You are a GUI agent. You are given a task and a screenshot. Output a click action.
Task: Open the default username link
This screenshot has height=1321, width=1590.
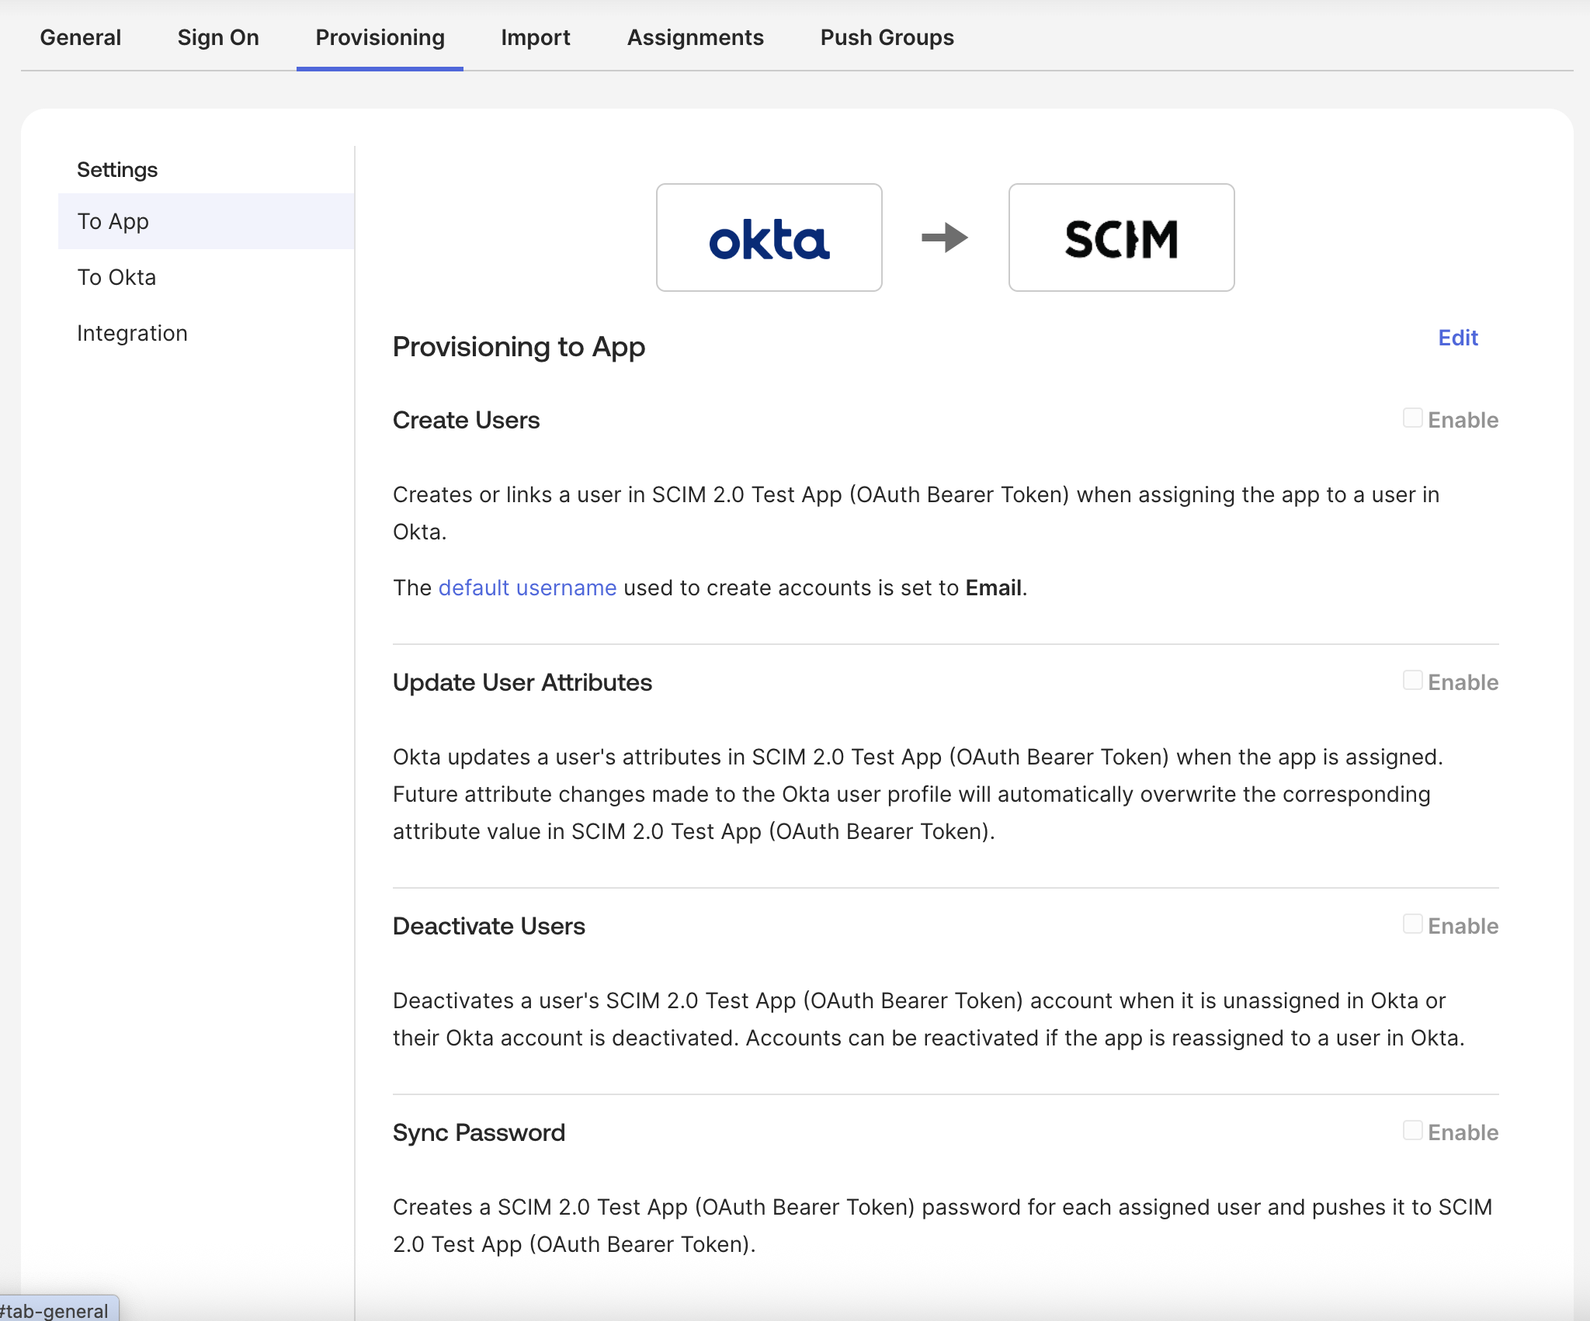click(527, 588)
